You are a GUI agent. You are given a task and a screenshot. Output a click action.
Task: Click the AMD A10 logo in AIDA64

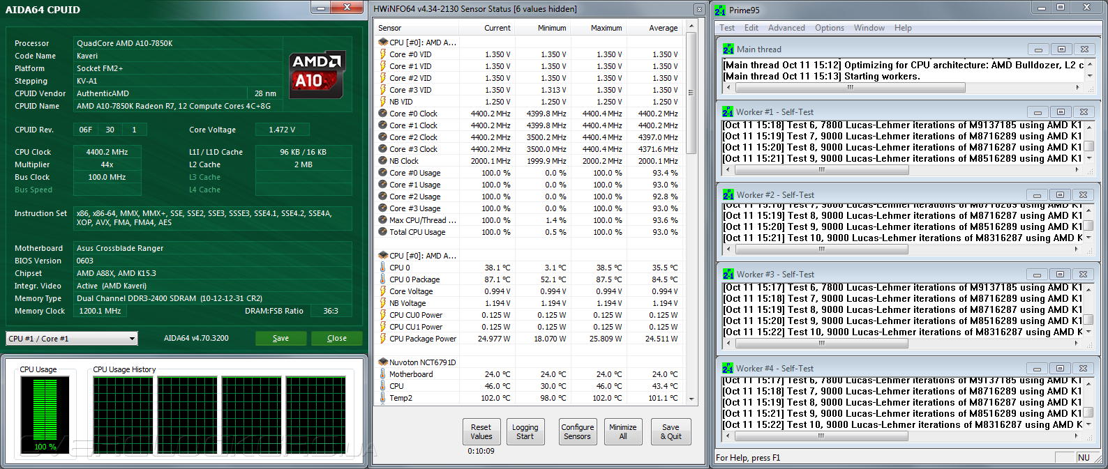pyautogui.click(x=317, y=74)
